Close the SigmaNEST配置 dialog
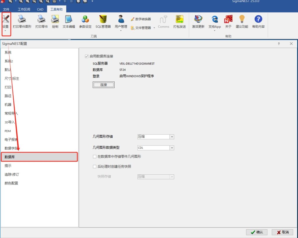 pyautogui.click(x=291, y=44)
